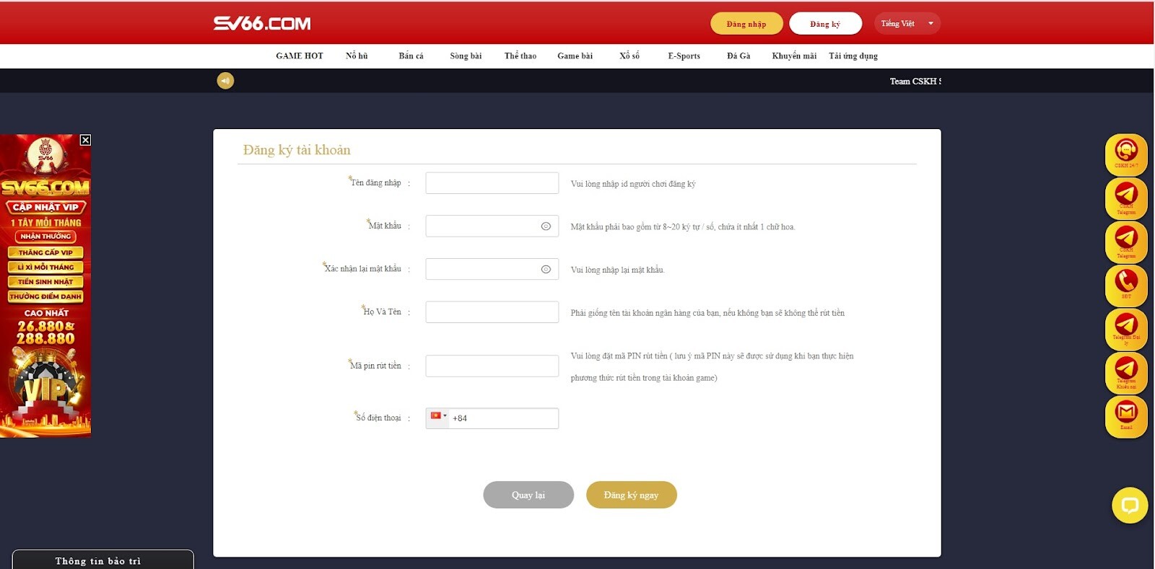Expand the phone country flag selector
The image size is (1155, 569).
(x=438, y=416)
